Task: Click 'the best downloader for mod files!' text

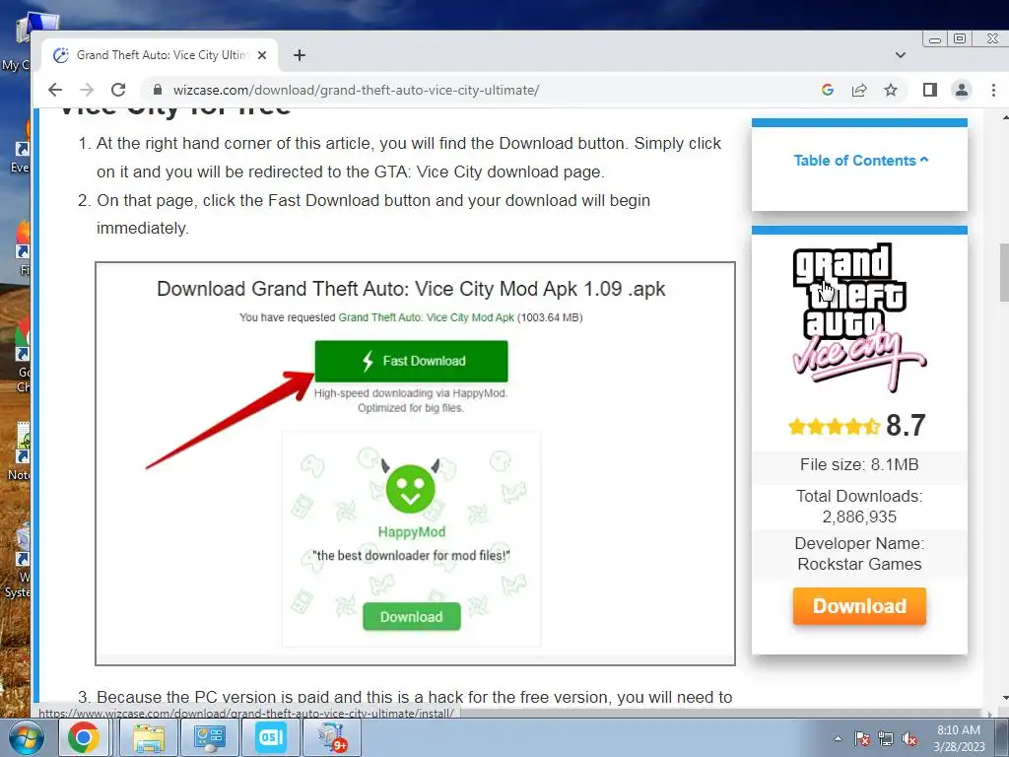Action: point(411,556)
